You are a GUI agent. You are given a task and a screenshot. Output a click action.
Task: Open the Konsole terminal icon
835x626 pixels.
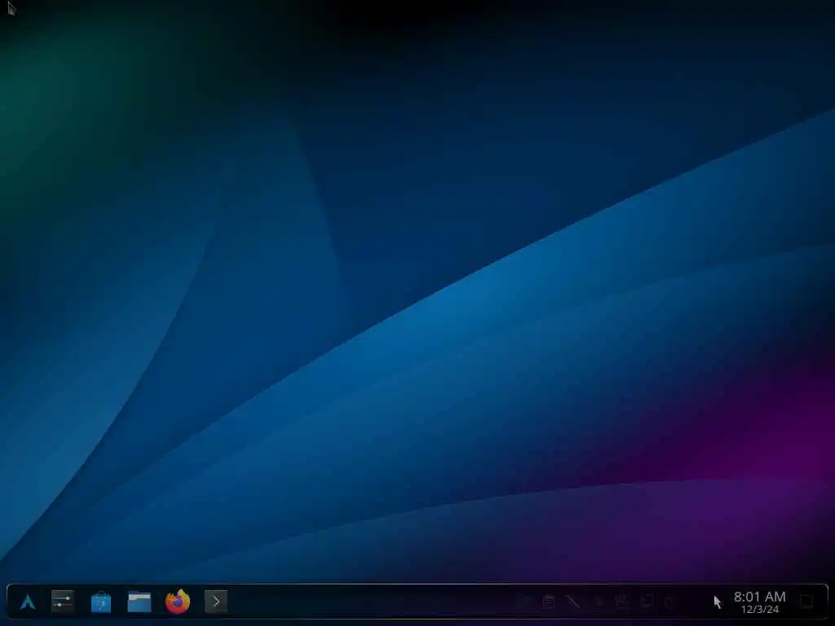[215, 602]
